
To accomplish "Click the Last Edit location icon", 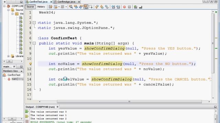I will 51,7.
